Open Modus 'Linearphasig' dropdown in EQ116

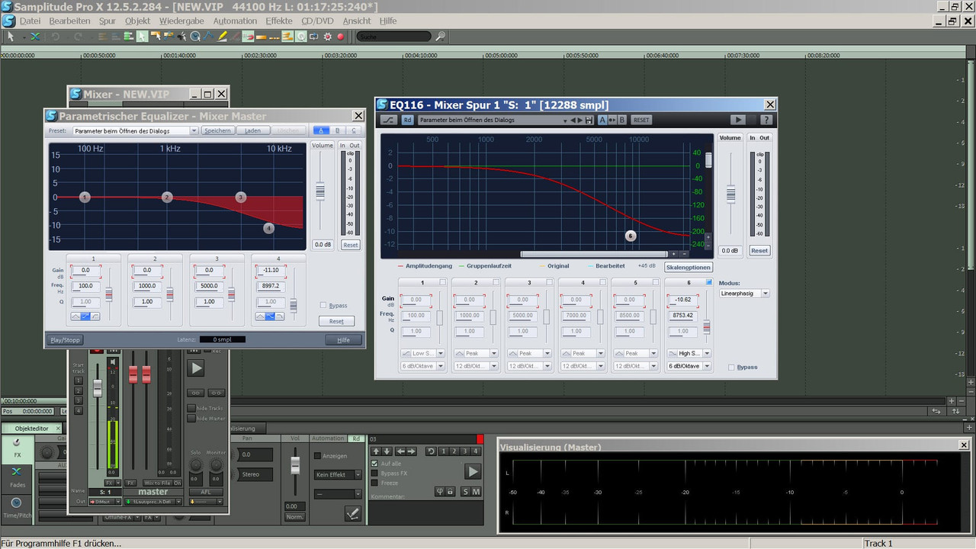[x=744, y=294]
